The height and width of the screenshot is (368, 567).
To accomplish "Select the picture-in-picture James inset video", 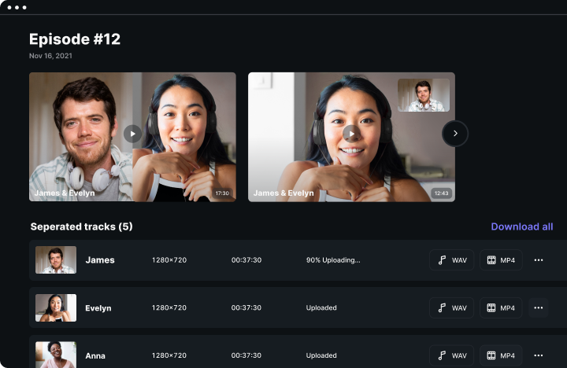I will pyautogui.click(x=424, y=95).
